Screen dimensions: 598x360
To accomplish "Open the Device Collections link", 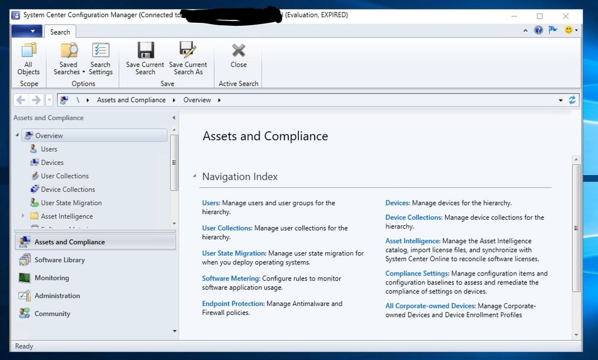I will pyautogui.click(x=414, y=217).
